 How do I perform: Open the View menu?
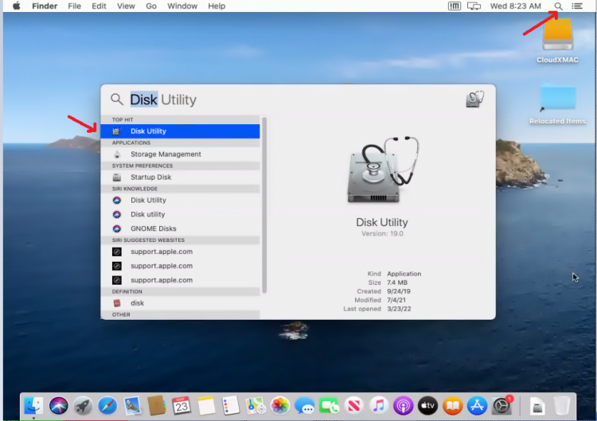tap(126, 6)
